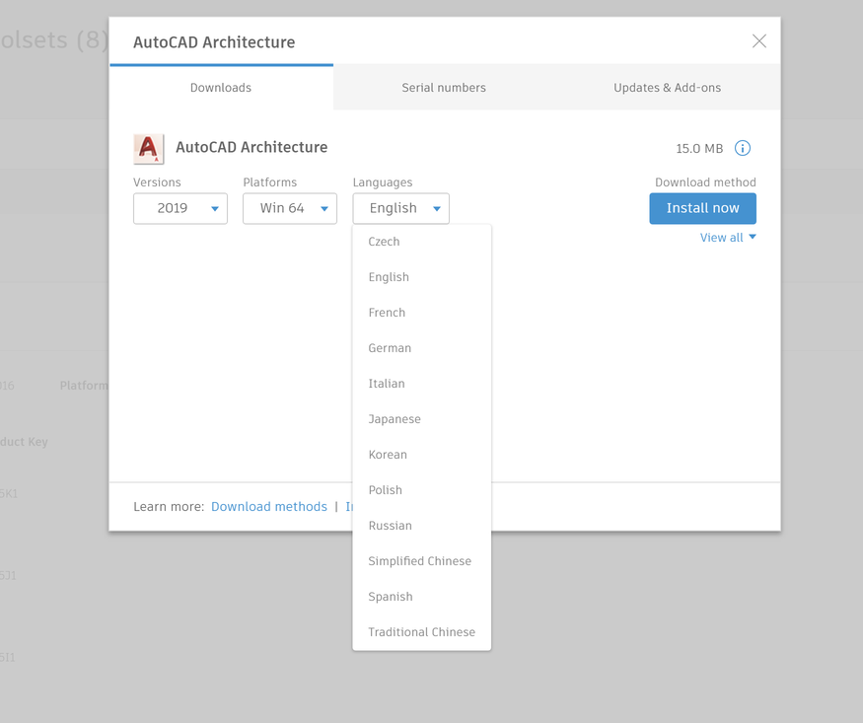Select Korean in the Languages list
Screen dimensions: 863x723
point(388,455)
